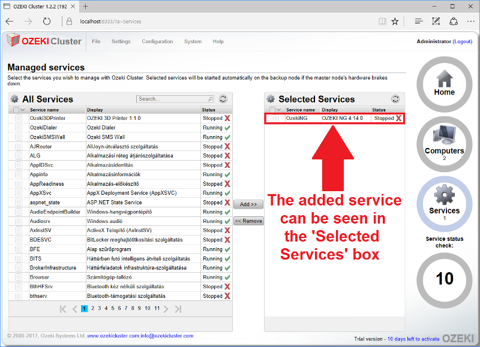Click the OZEKI Cluster logo

pyautogui.click(x=44, y=41)
